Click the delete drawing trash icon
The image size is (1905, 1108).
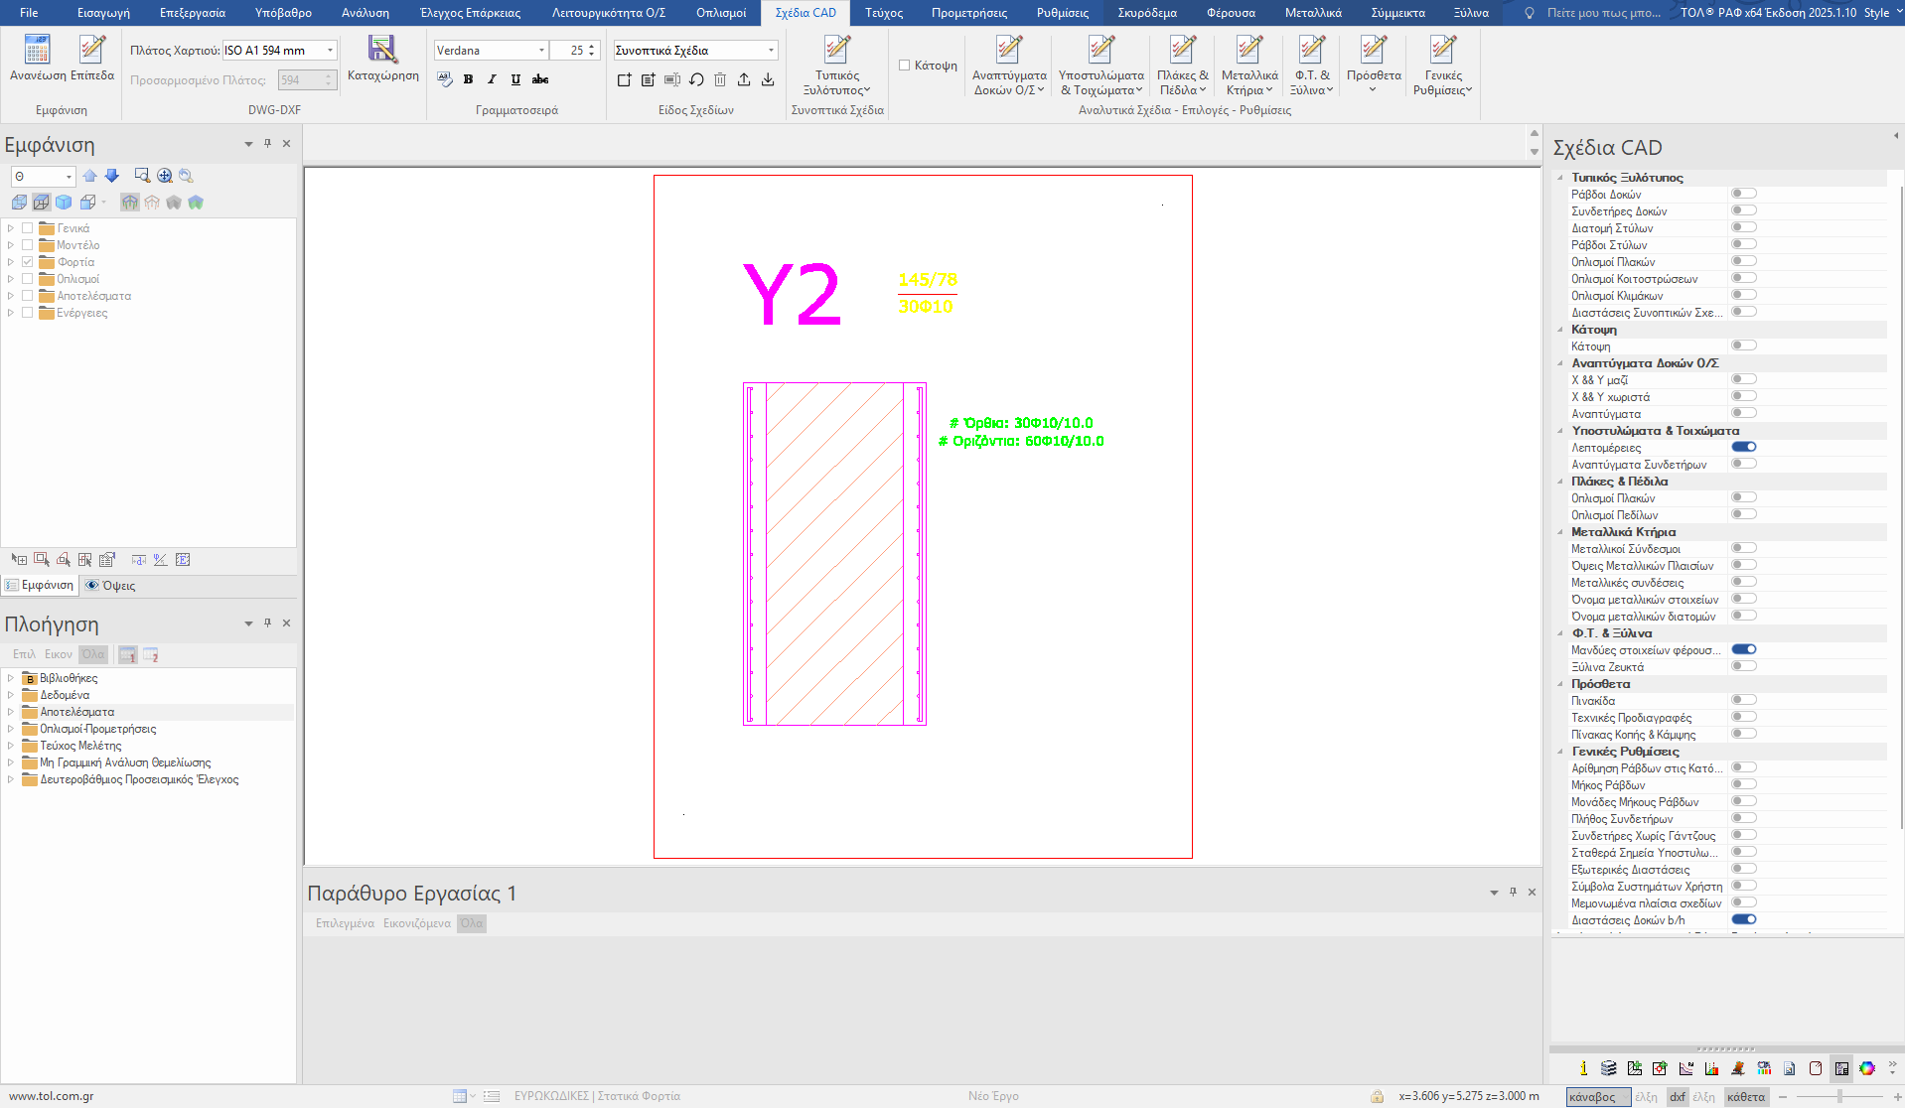coord(720,79)
